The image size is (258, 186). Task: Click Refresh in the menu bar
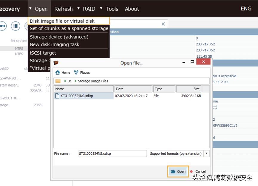point(63,9)
